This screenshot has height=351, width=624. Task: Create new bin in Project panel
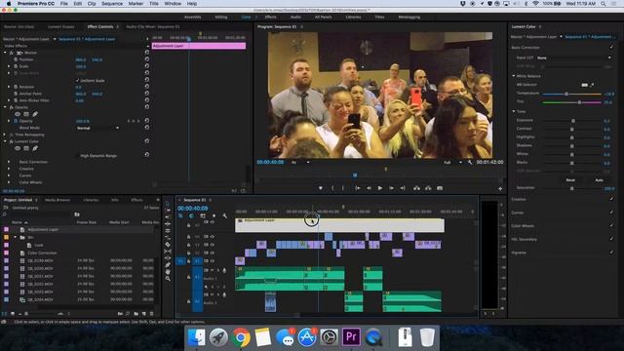pos(136,314)
